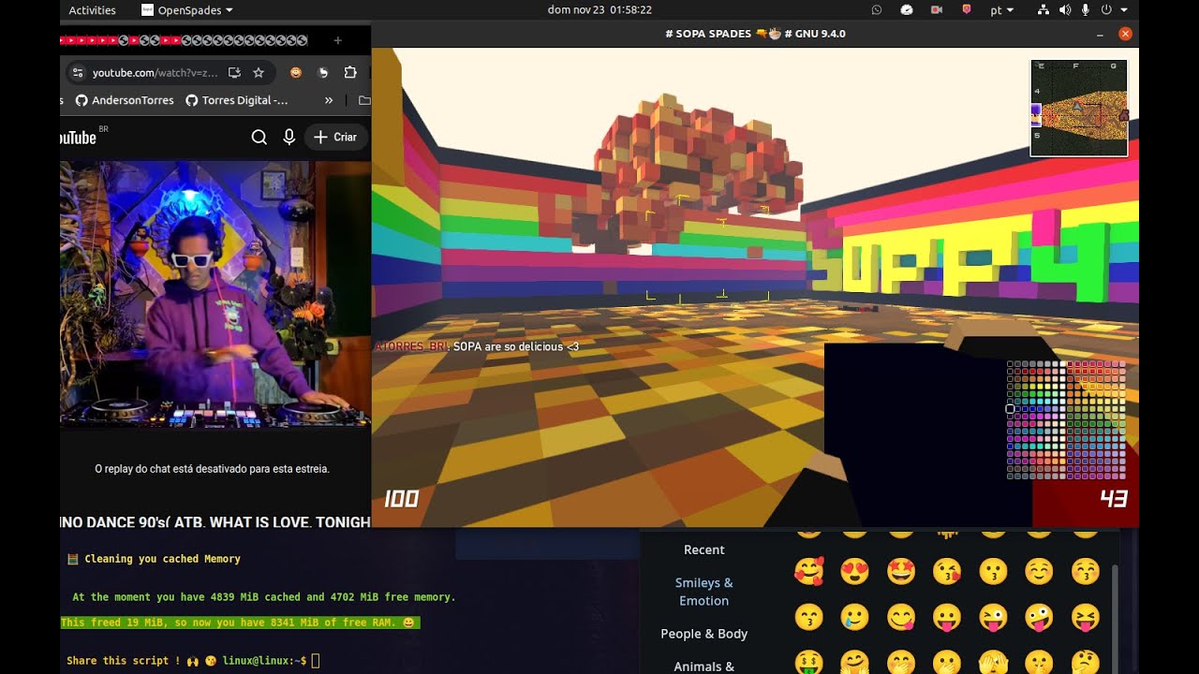Click the Criar button on YouTube

pyautogui.click(x=335, y=138)
